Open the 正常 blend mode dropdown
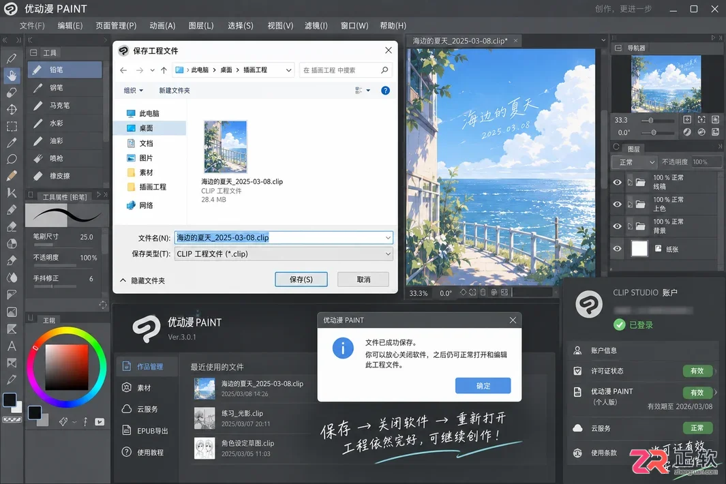The height and width of the screenshot is (484, 726). point(635,162)
